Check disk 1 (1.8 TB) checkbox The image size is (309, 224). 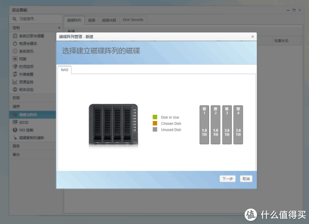coord(204,109)
